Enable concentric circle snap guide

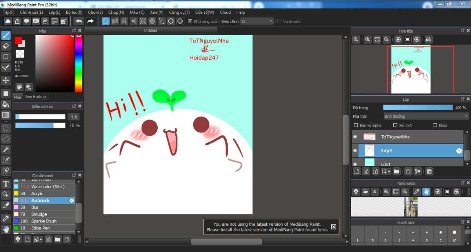click(x=152, y=21)
